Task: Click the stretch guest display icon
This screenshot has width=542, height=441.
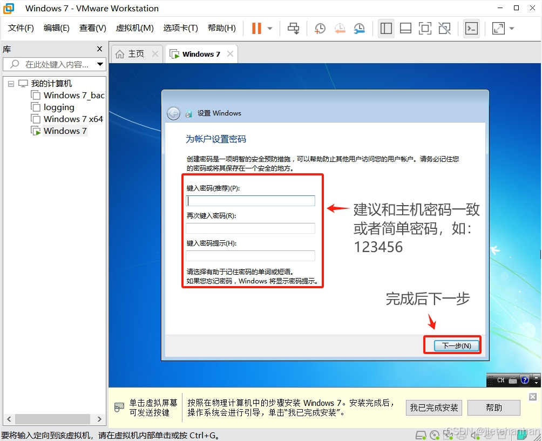Action: point(498,29)
